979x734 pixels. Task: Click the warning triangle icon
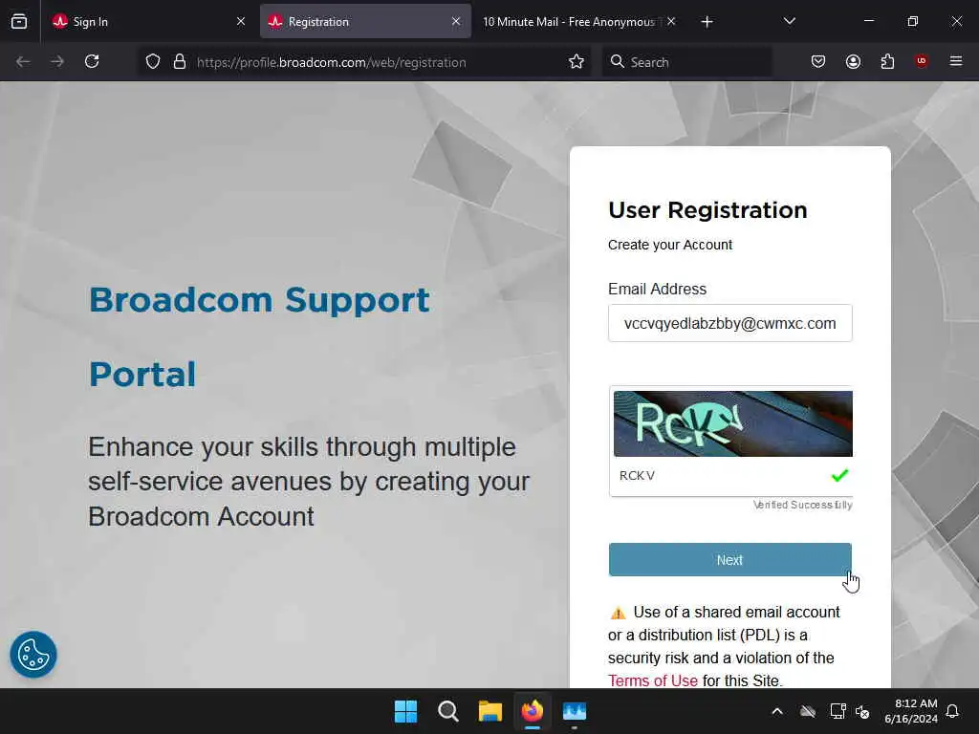[x=618, y=613]
